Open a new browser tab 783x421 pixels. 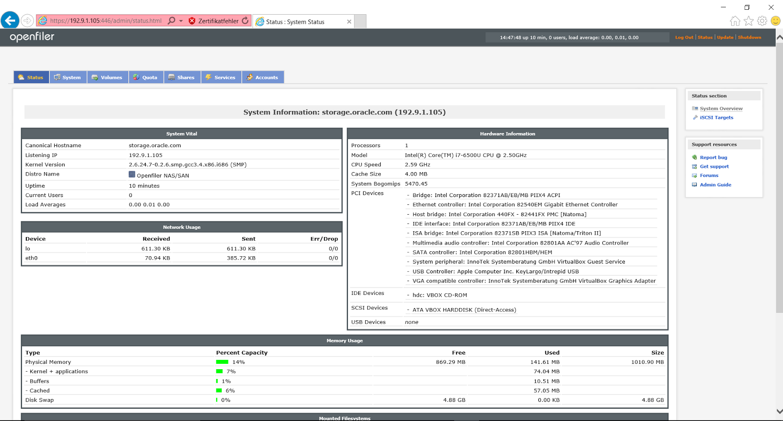[x=360, y=22]
